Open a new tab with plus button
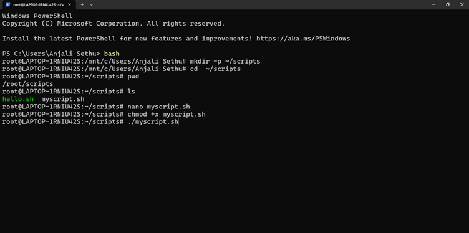Screen dimensions: 469x233 [x=82, y=4]
